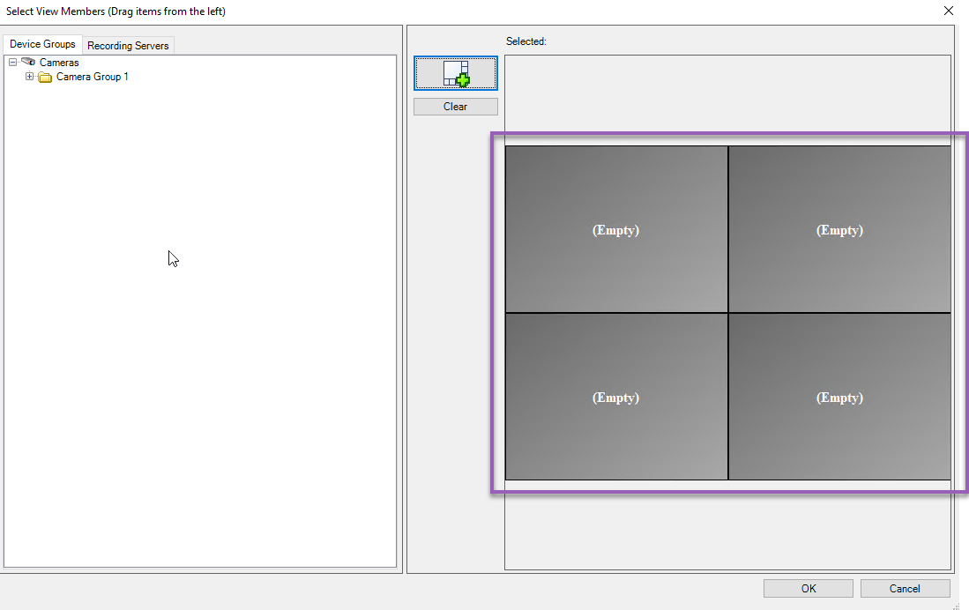
Task: Select the top-left (Empty) view position
Action: tap(615, 230)
